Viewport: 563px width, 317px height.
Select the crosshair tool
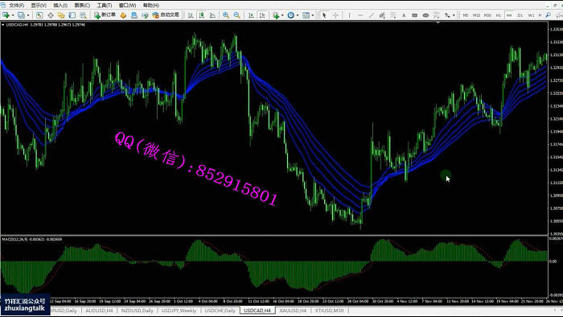click(335, 15)
